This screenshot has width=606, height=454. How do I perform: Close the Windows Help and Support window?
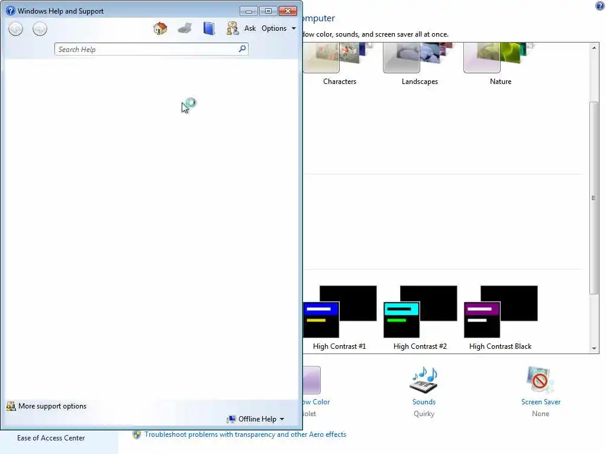click(x=288, y=11)
